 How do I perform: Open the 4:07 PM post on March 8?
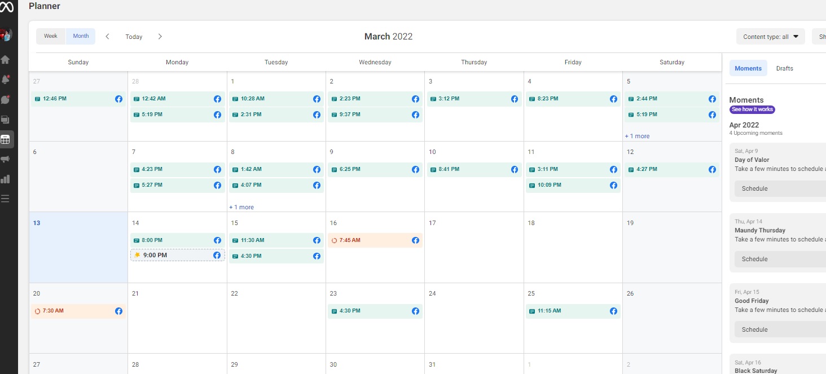(x=276, y=185)
